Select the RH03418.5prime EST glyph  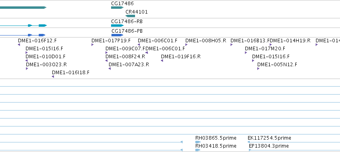tap(198, 150)
